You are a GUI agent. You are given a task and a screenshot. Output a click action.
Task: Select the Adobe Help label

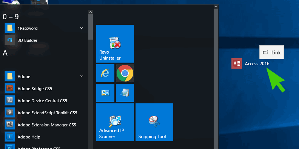click(x=29, y=137)
